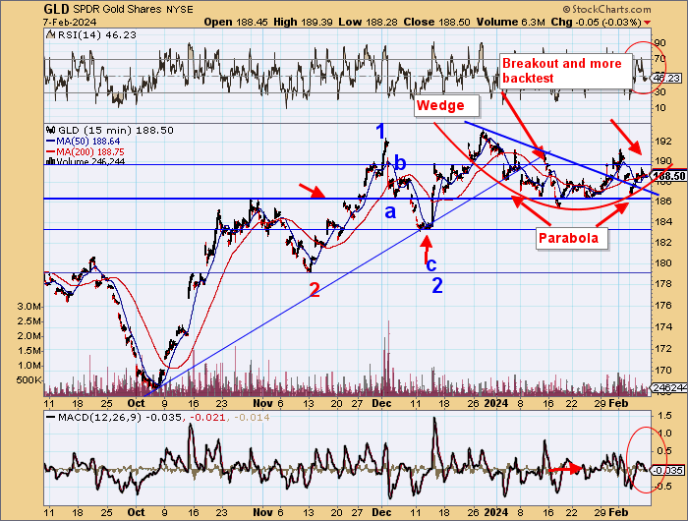Click the red -0.021 MACD signal value
The image size is (688, 521).
coord(207,418)
